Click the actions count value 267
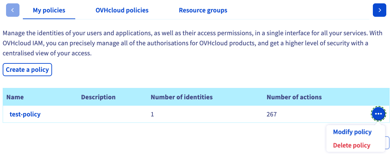This screenshot has width=392, height=154. 272,114
